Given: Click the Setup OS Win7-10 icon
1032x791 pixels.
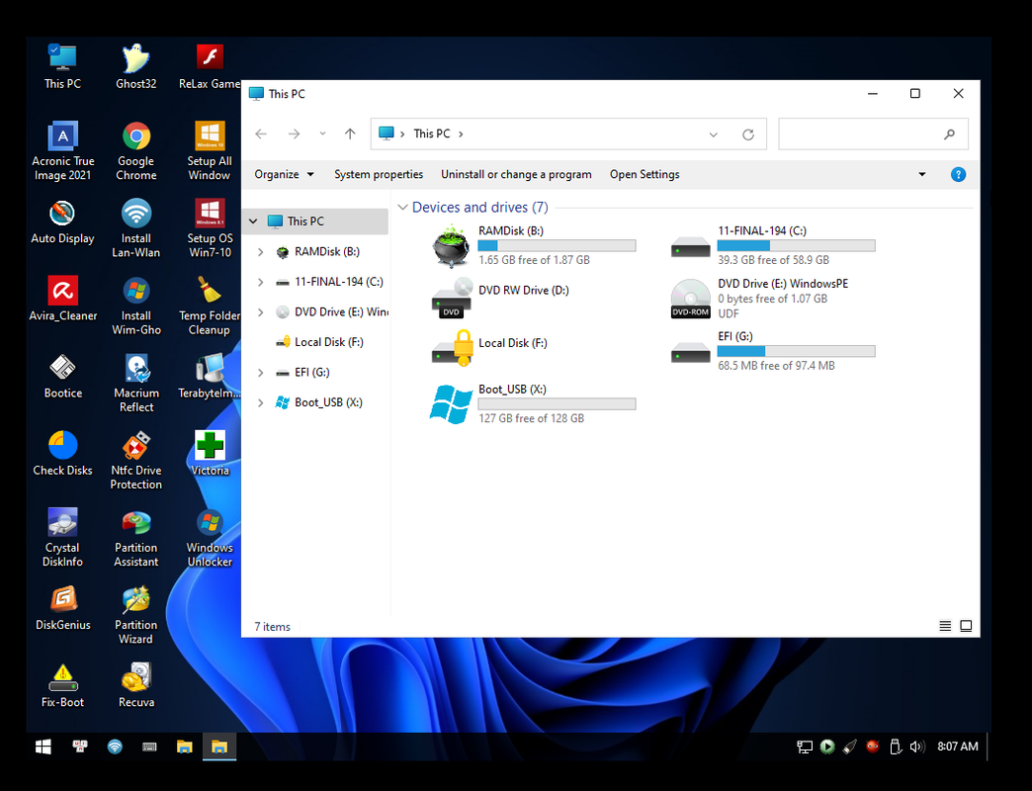Looking at the screenshot, I should (x=210, y=228).
